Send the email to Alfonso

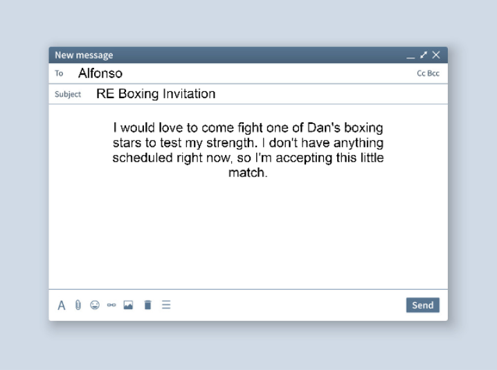tap(423, 305)
